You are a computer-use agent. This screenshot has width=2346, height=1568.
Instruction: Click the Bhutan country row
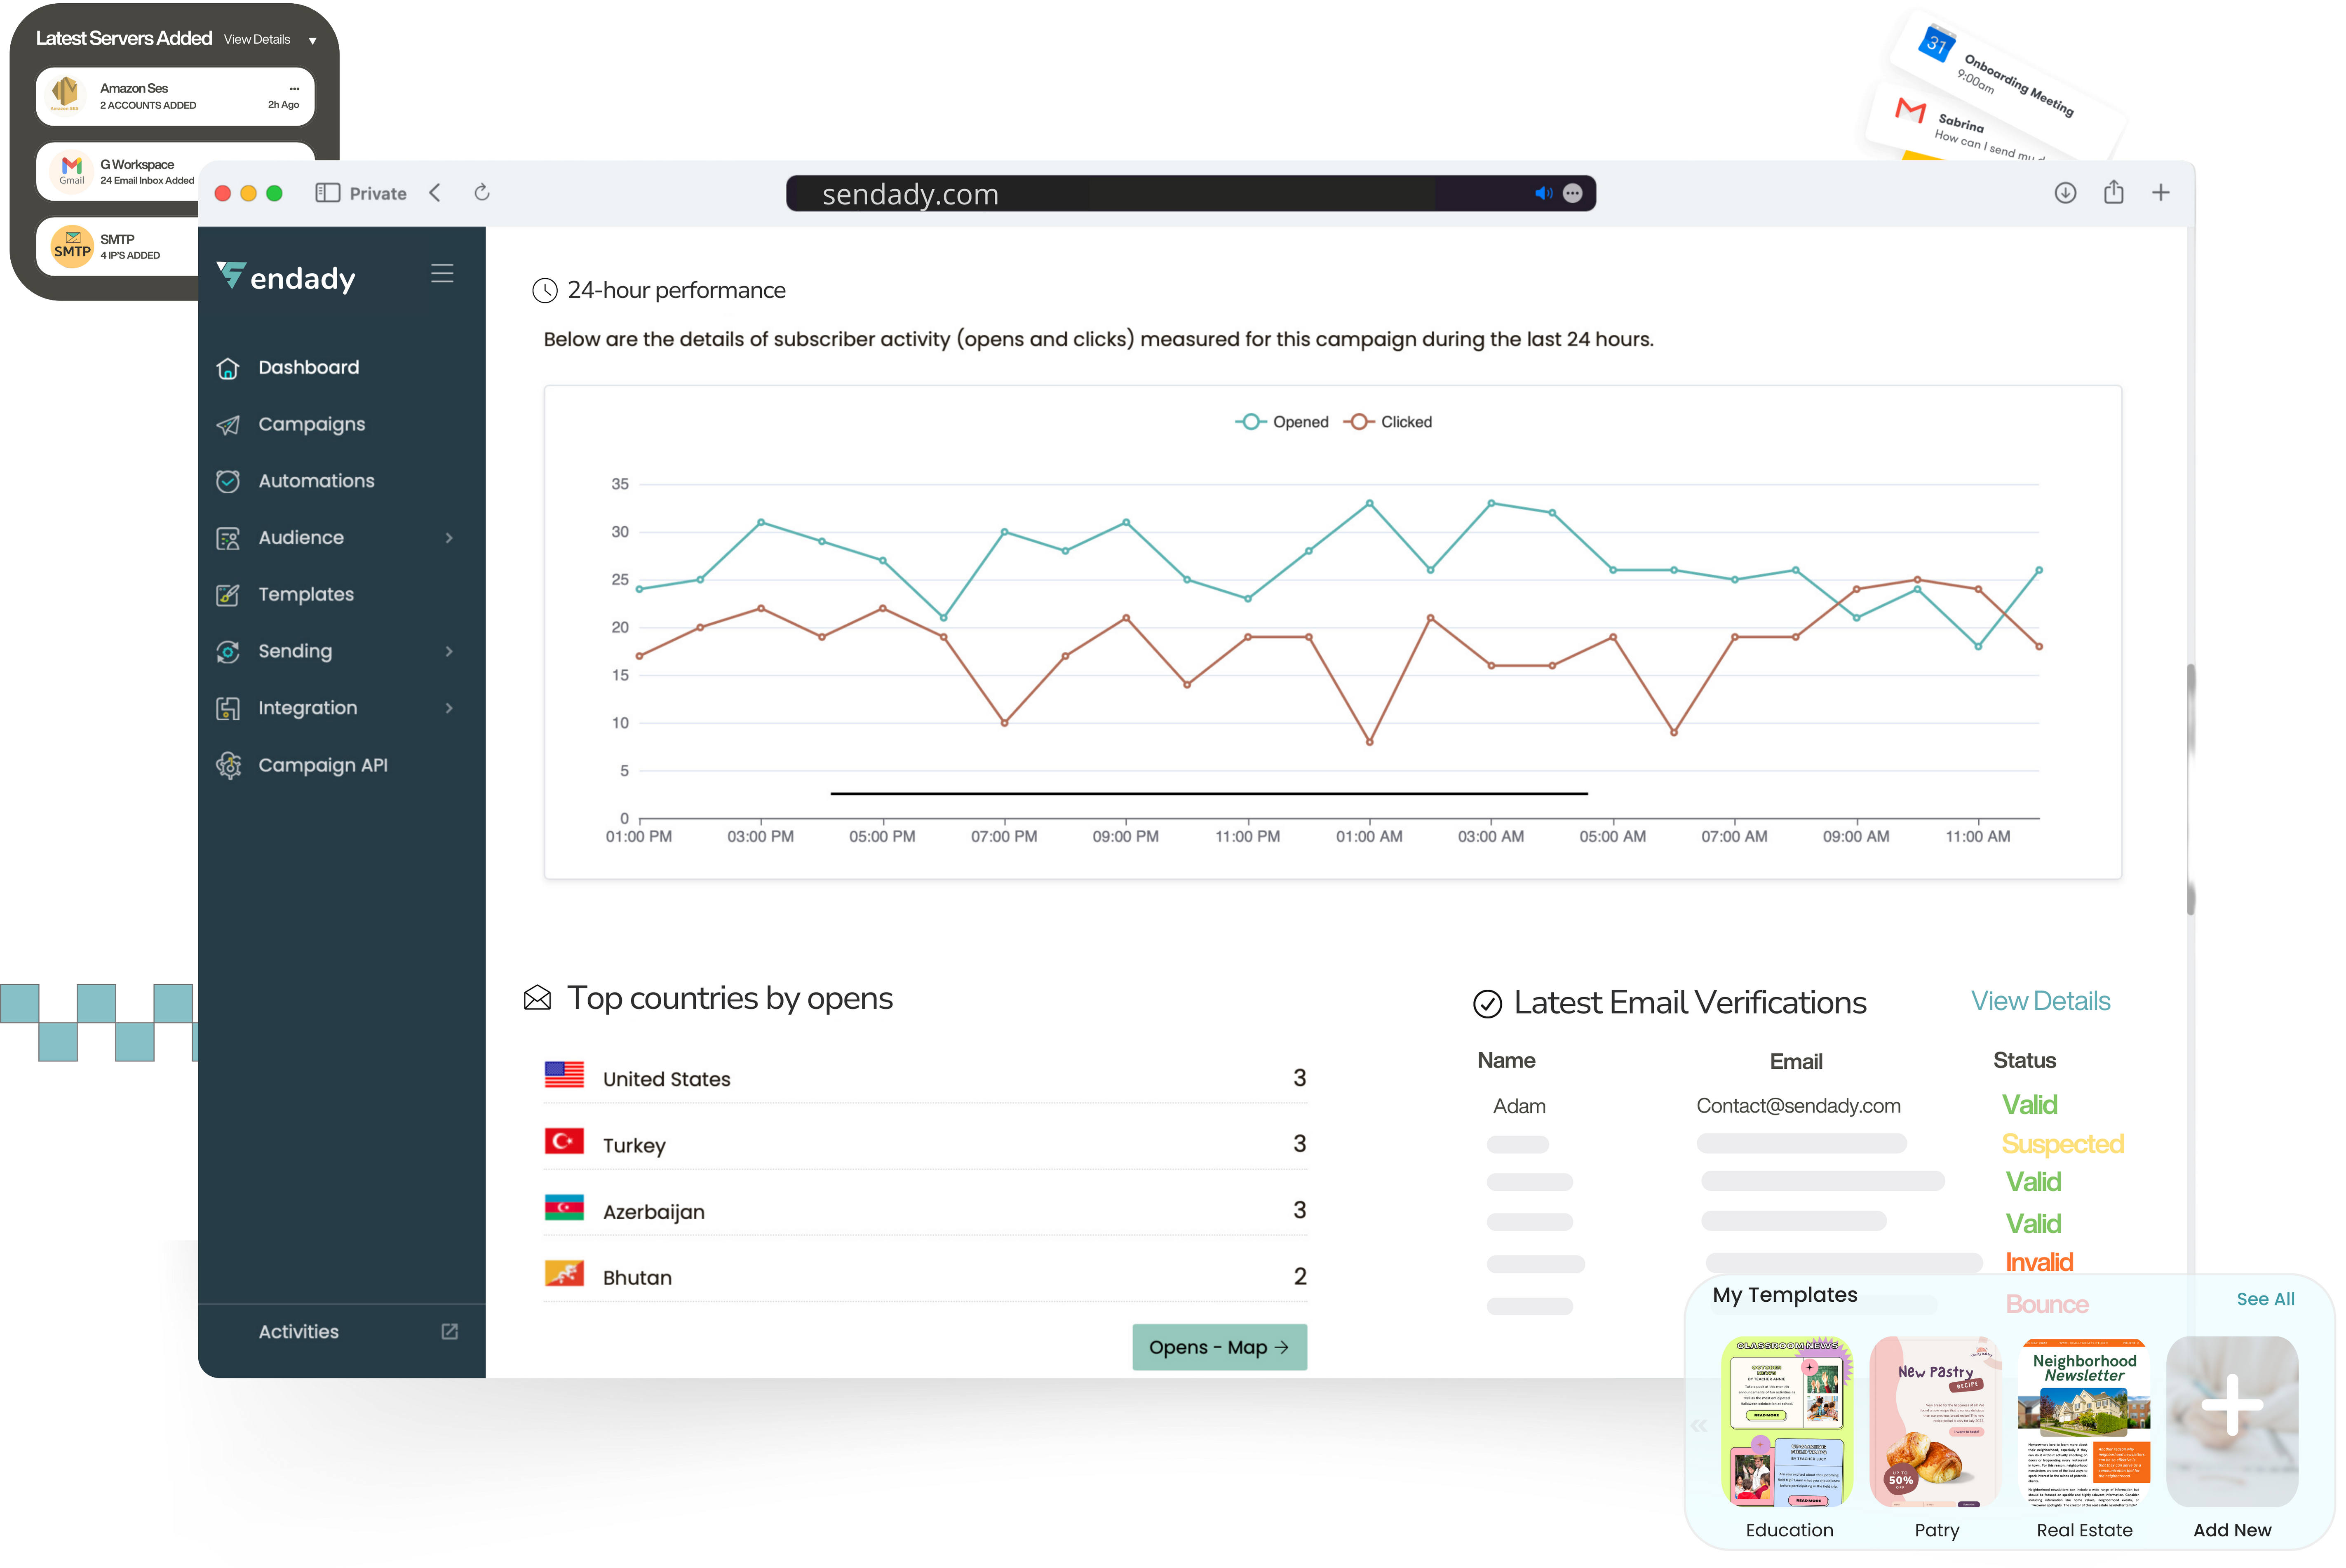coord(925,1276)
